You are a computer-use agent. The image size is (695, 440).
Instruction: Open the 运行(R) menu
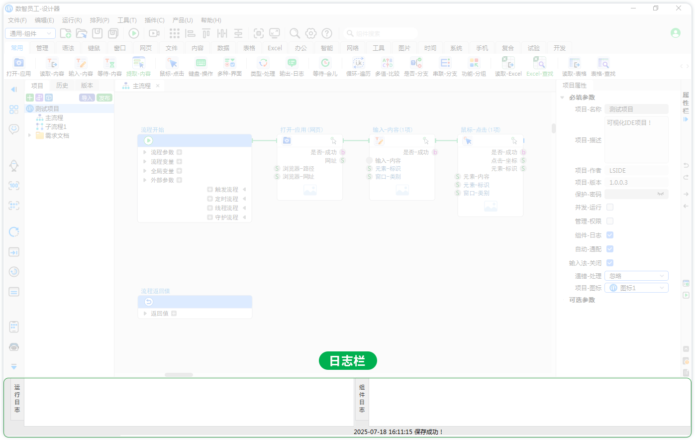tap(72, 20)
